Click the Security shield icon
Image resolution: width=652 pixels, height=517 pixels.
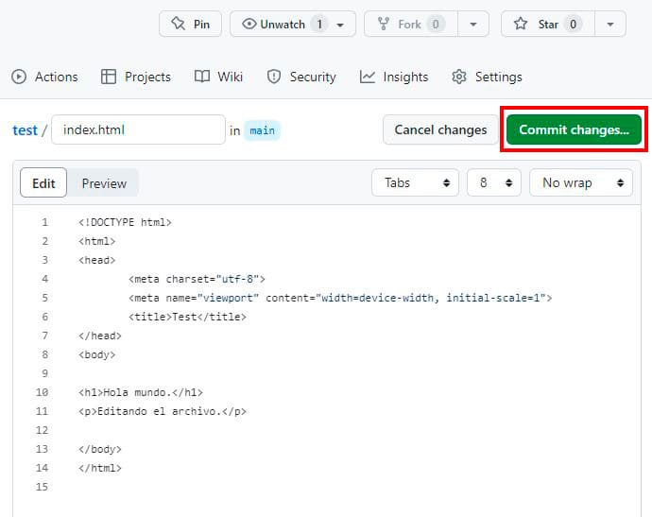tap(274, 77)
